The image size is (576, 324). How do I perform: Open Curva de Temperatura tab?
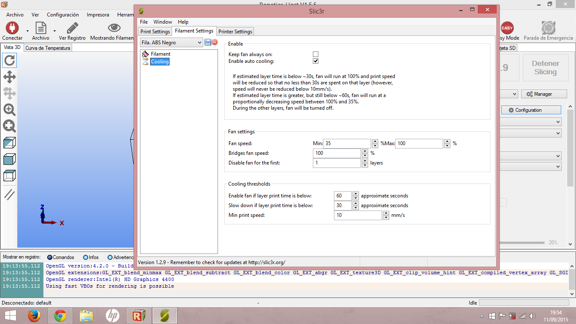(48, 48)
